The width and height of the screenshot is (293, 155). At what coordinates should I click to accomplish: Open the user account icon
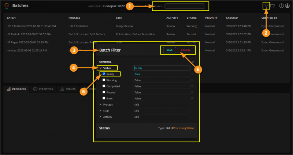pyautogui.click(x=288, y=6)
